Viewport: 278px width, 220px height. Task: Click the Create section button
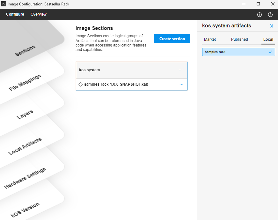click(172, 39)
